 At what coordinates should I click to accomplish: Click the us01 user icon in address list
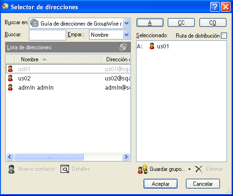pos(10,69)
